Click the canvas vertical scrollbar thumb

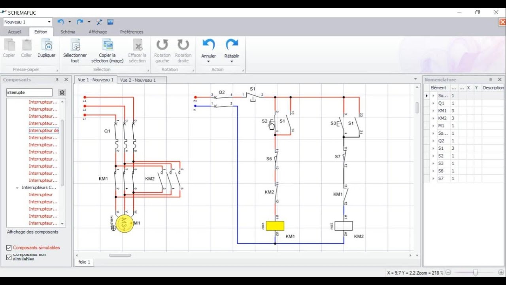click(417, 108)
